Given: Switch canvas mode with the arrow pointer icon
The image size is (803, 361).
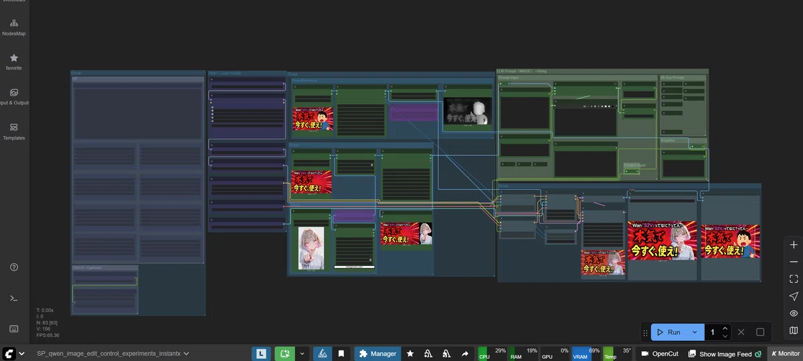Looking at the screenshot, I should point(794,296).
